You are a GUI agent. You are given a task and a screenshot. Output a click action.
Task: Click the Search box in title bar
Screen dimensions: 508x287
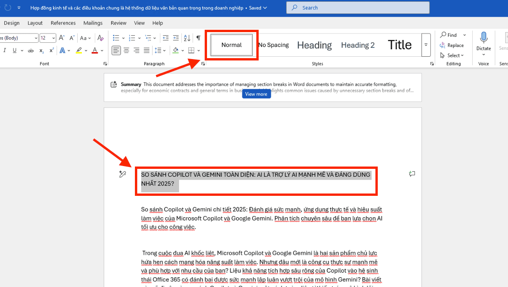[357, 8]
